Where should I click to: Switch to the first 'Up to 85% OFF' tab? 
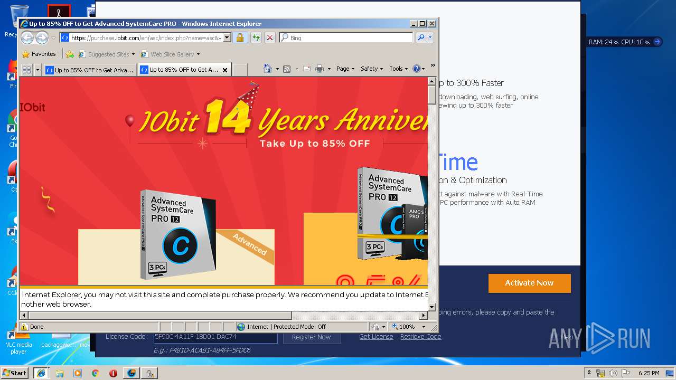click(x=90, y=70)
